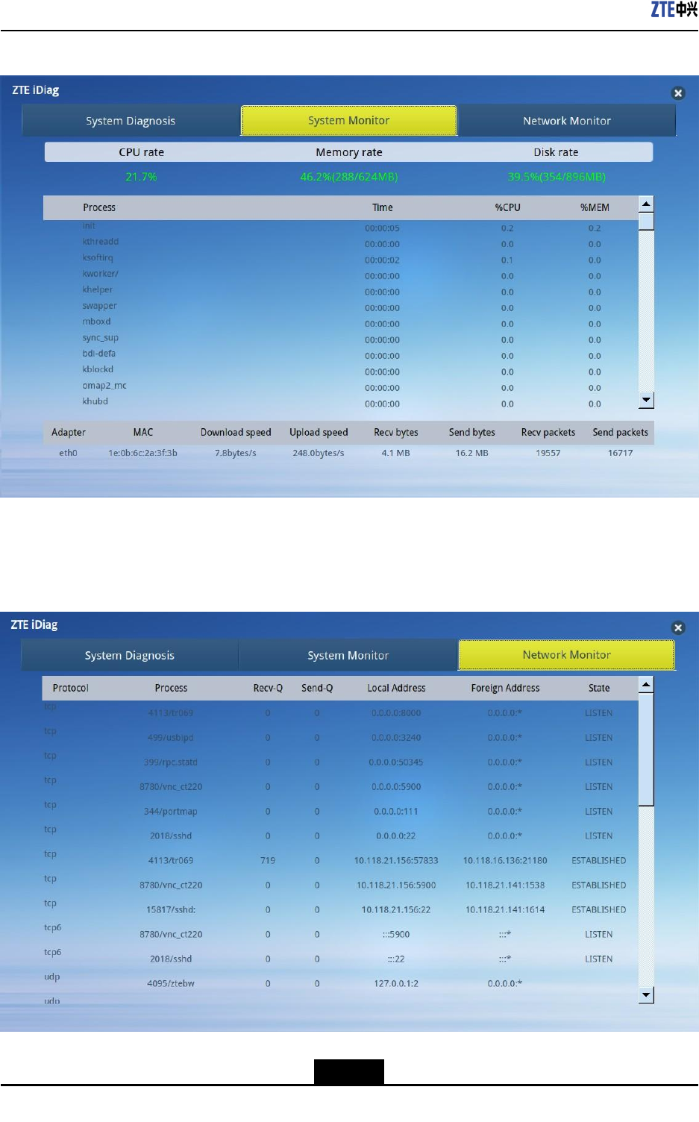Image resolution: width=699 pixels, height=1122 pixels.
Task: Sort by %MEM column header
Action: (595, 207)
